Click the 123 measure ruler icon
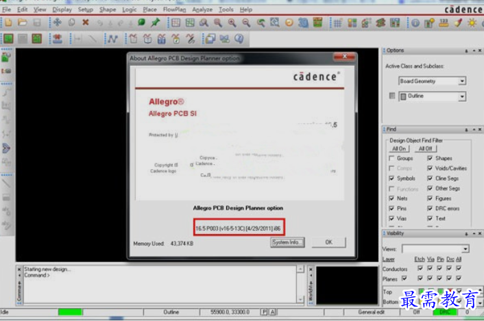 (x=444, y=23)
